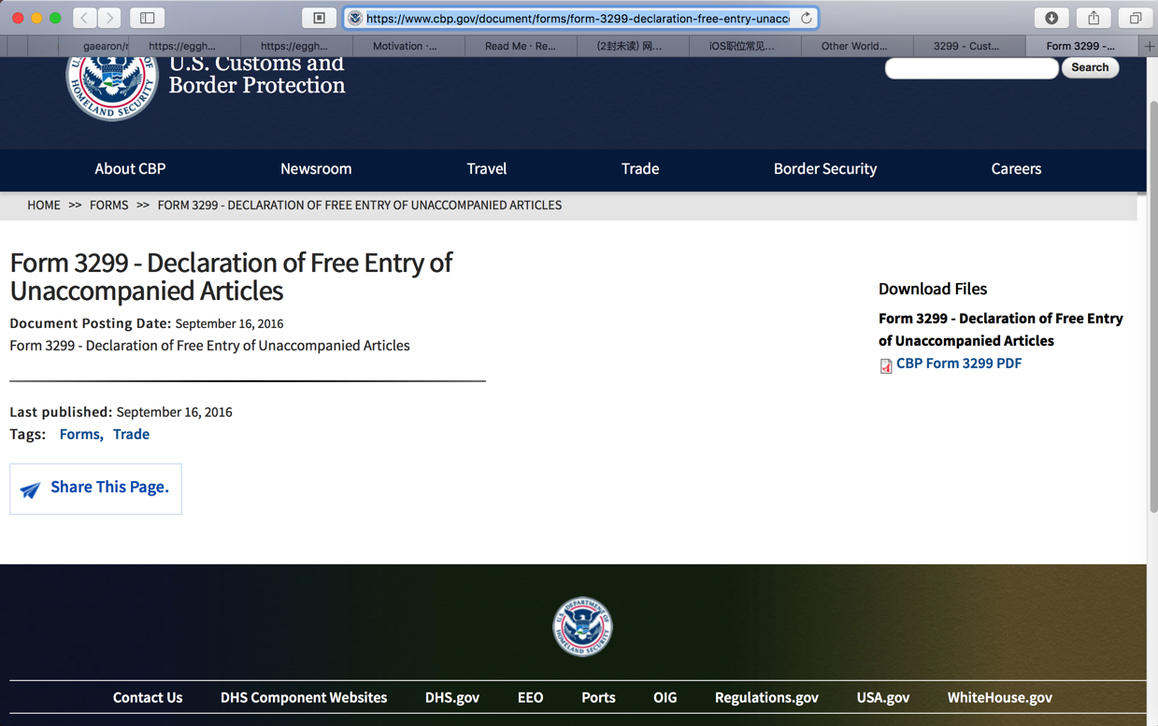Click the site search text field
The height and width of the screenshot is (726, 1158).
[971, 67]
